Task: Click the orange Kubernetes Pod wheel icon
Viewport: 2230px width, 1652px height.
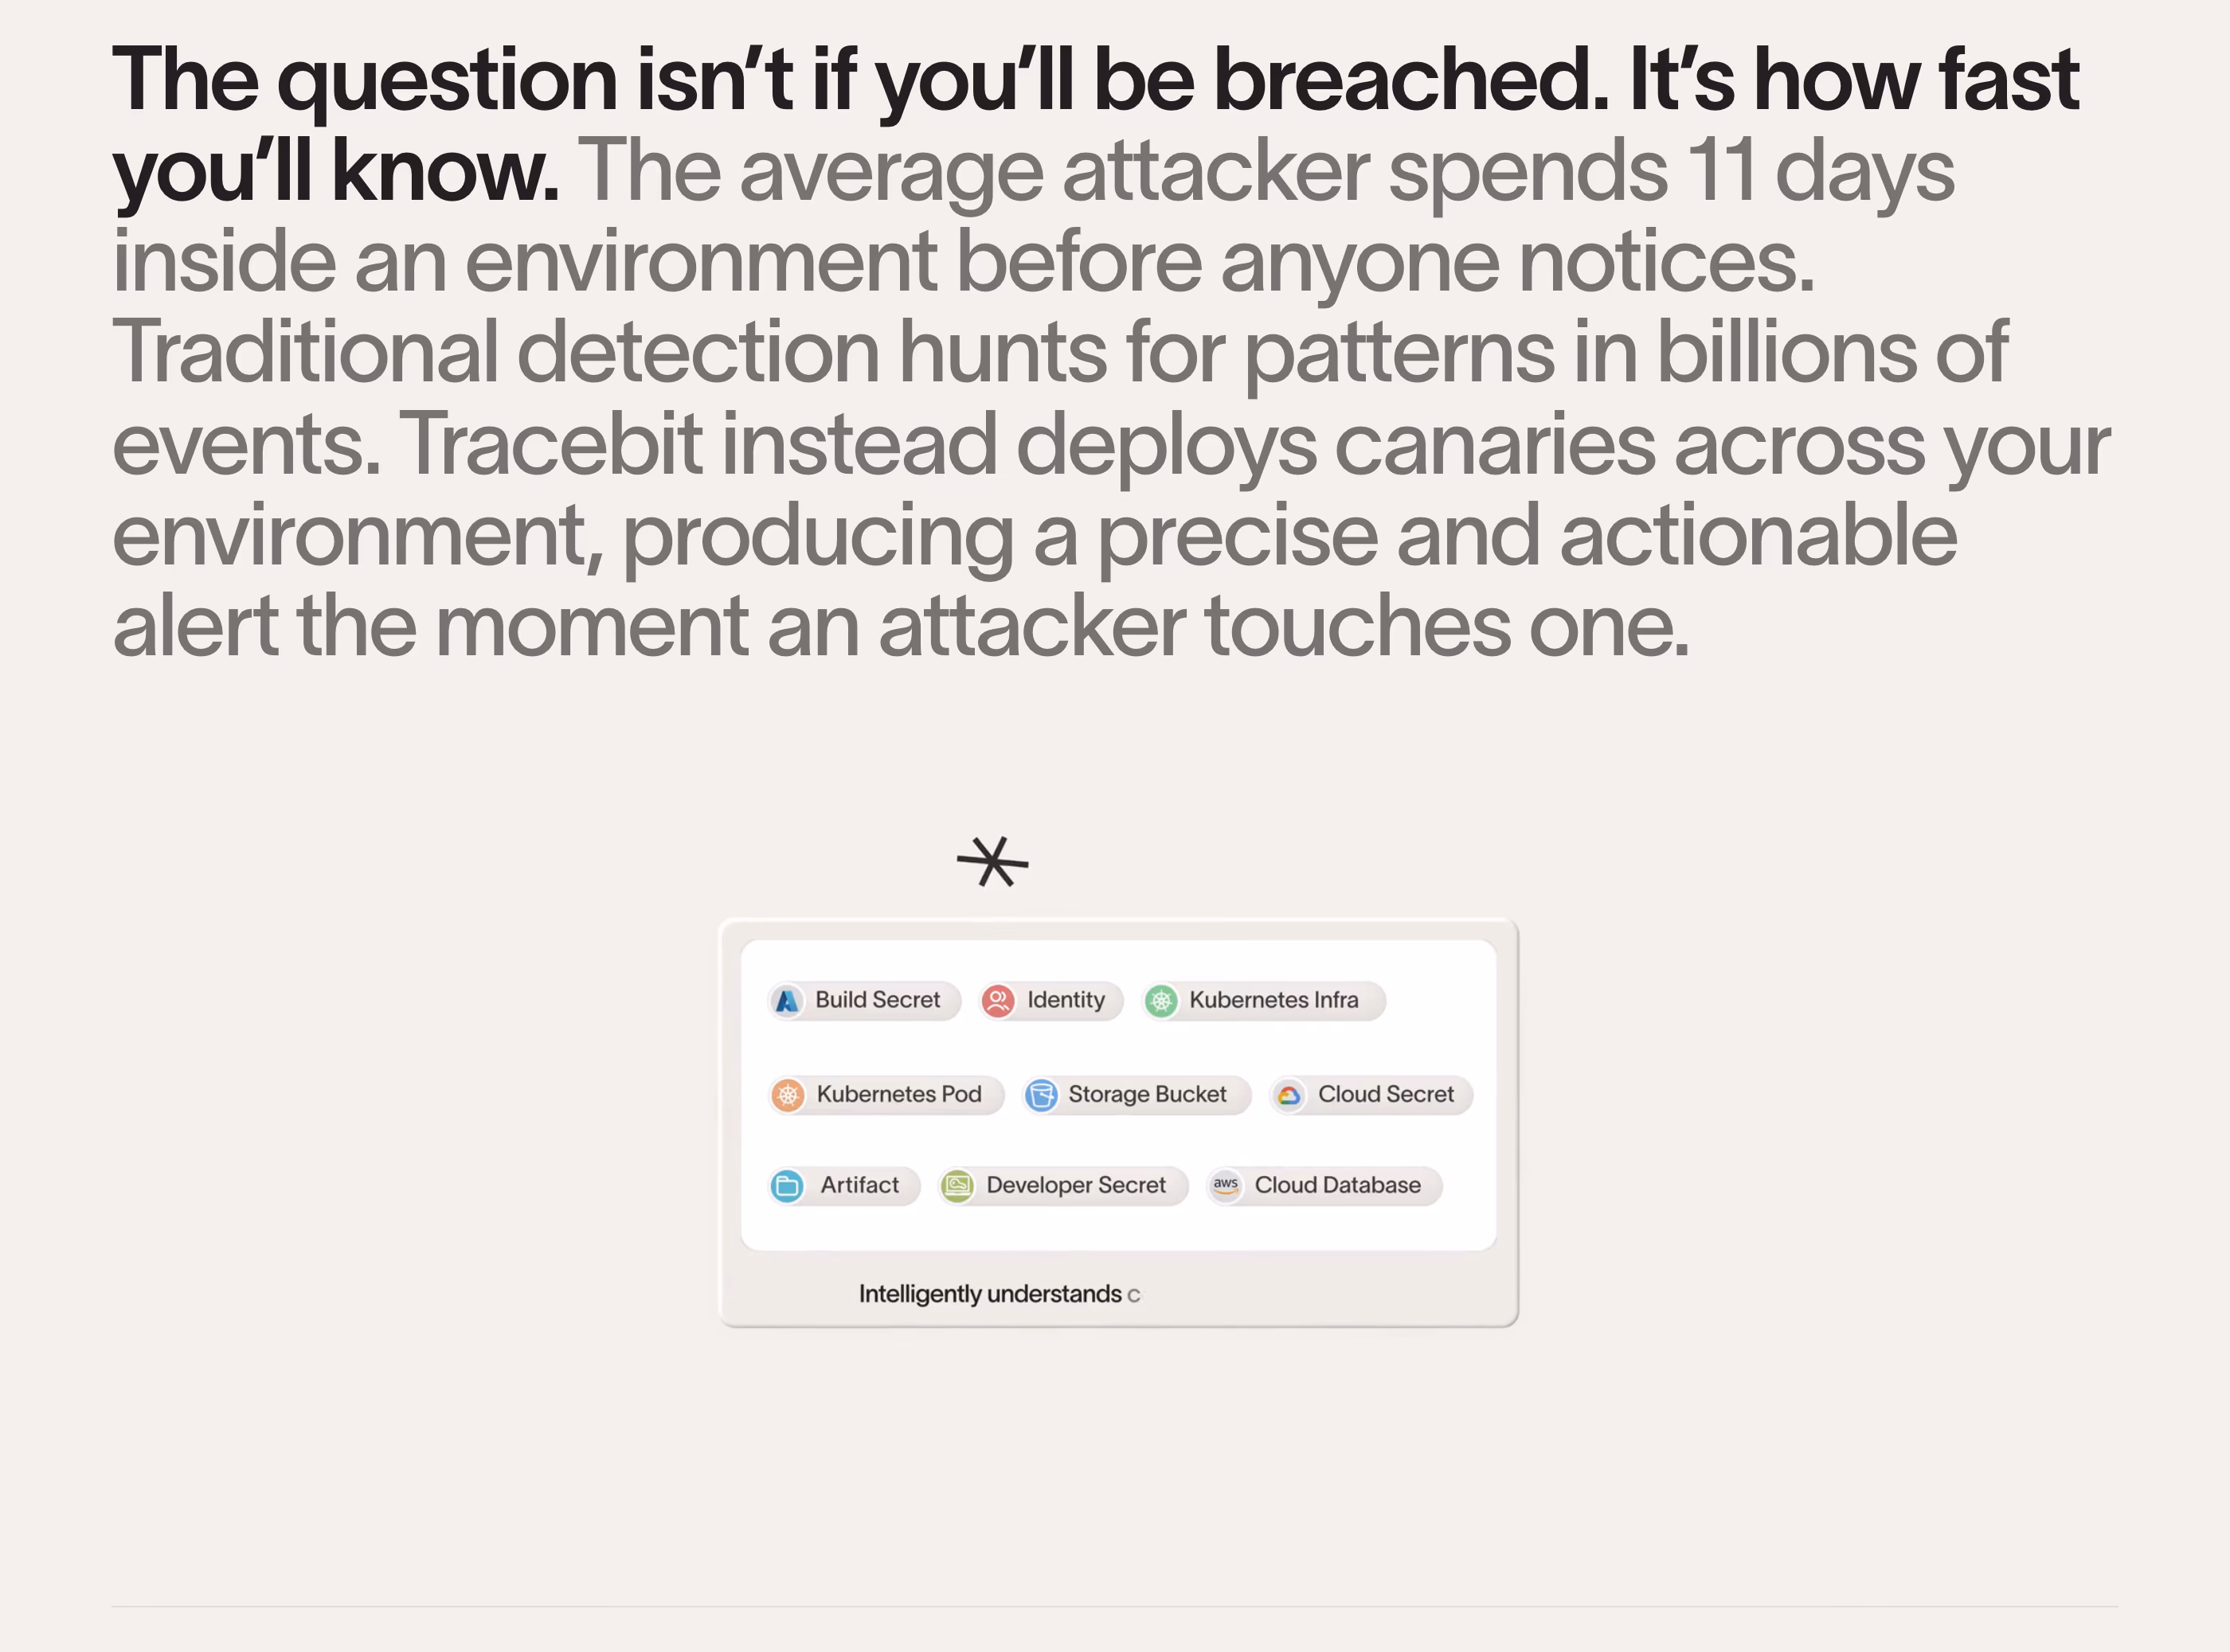Action: [x=788, y=1095]
